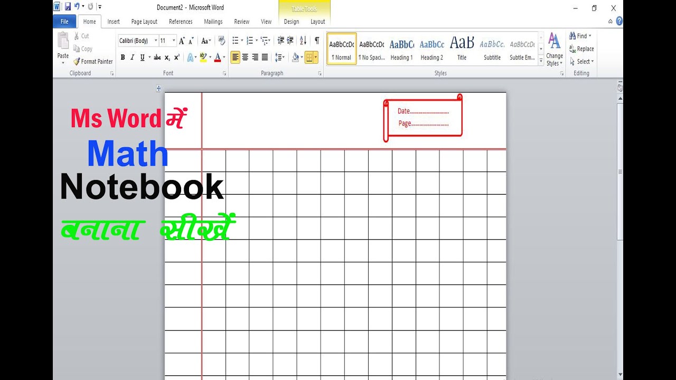
Task: Expand the Styles gallery More arrow
Action: 541,62
